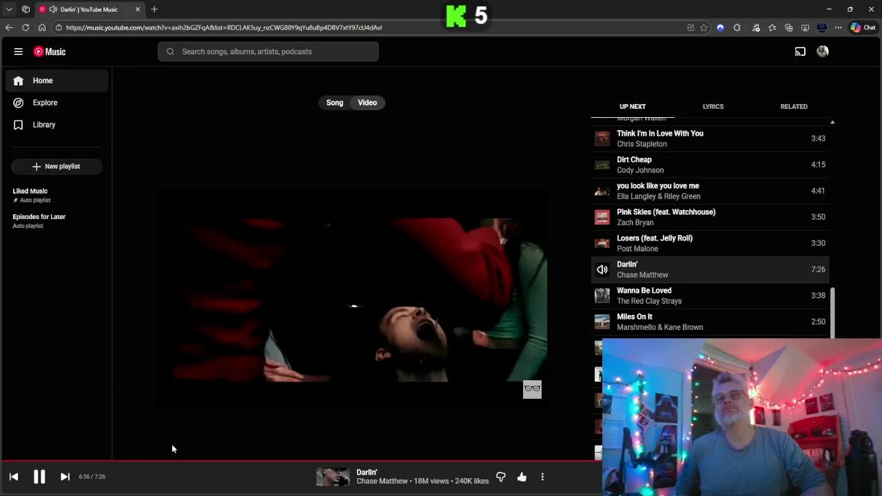Open the Copilot Chat button
Image resolution: width=882 pixels, height=496 pixels.
(863, 28)
